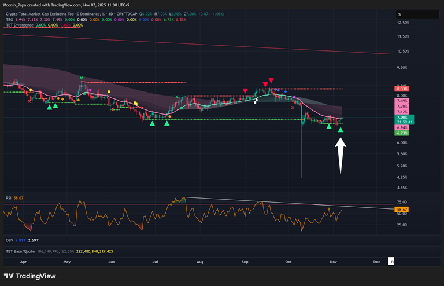Select the green X marker in early May
Screen dimensions: 444x286
82,78
